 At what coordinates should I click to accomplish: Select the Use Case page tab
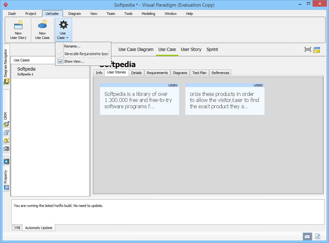tap(167, 50)
